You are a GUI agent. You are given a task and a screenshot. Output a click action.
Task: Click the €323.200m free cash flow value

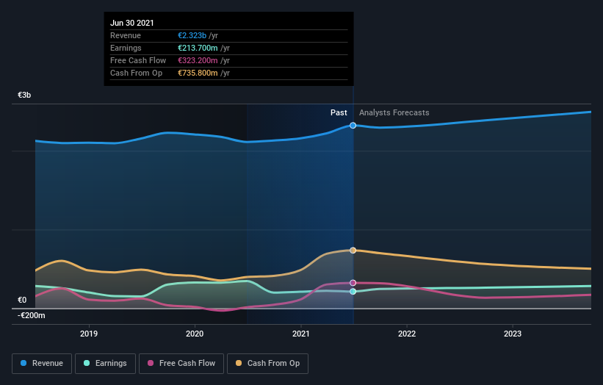click(198, 60)
